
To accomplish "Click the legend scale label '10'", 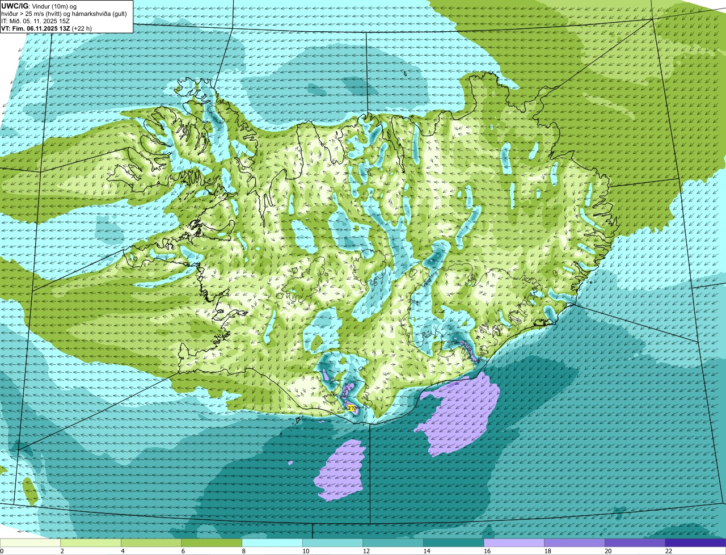I will pyautogui.click(x=306, y=551).
